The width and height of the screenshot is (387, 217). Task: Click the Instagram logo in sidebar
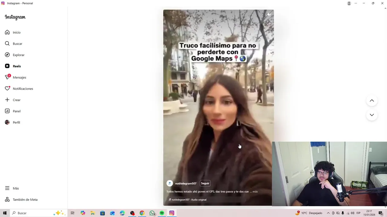15,17
